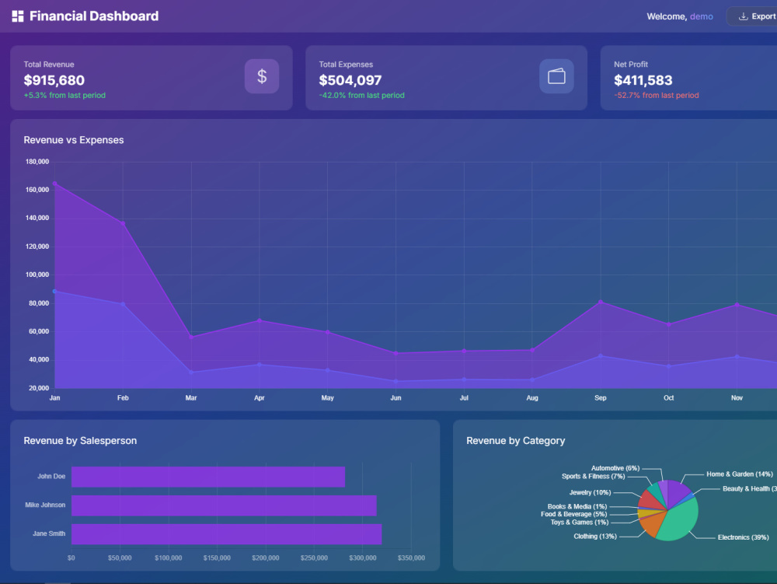Click the Sep label on x-axis

tap(601, 398)
